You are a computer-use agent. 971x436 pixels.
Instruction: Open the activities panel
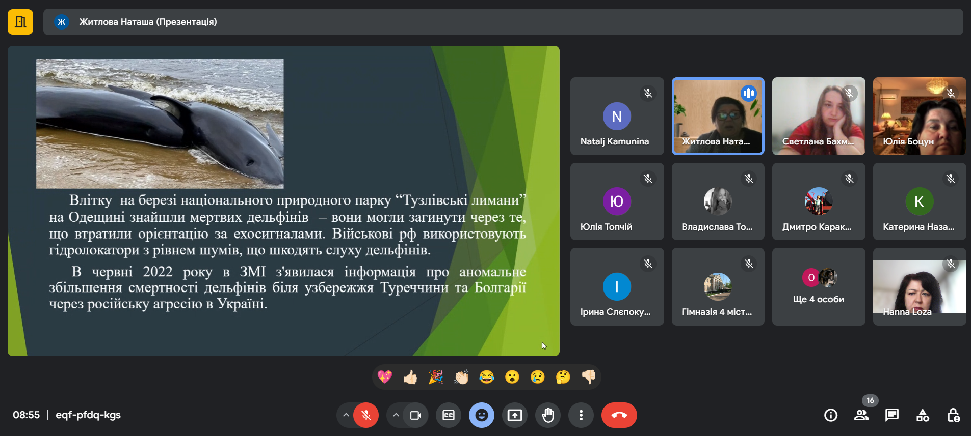(923, 415)
